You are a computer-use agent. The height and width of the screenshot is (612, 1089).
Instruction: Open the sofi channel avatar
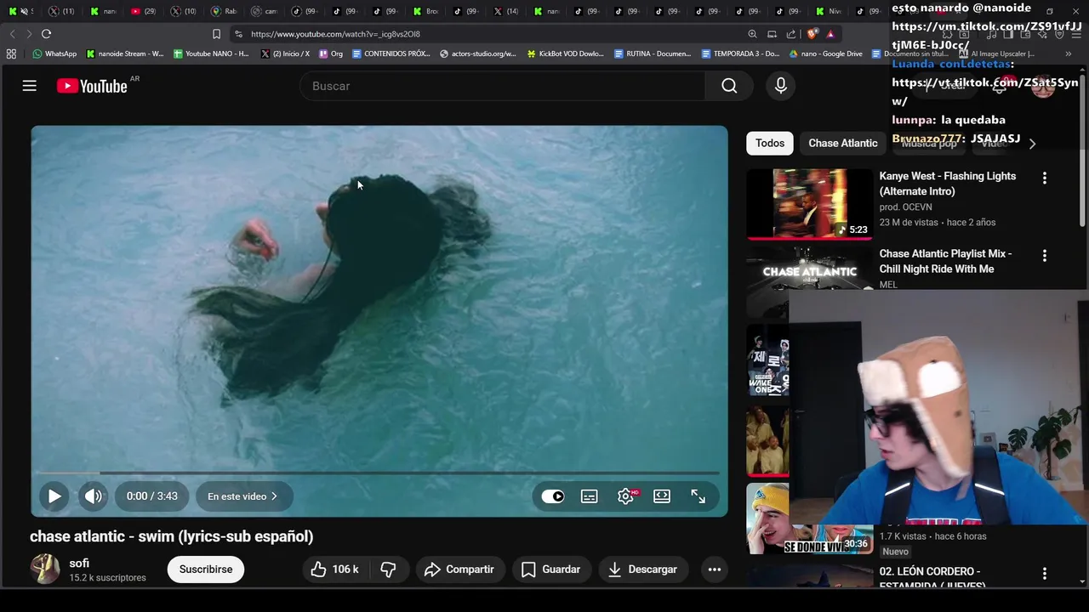coord(45,569)
